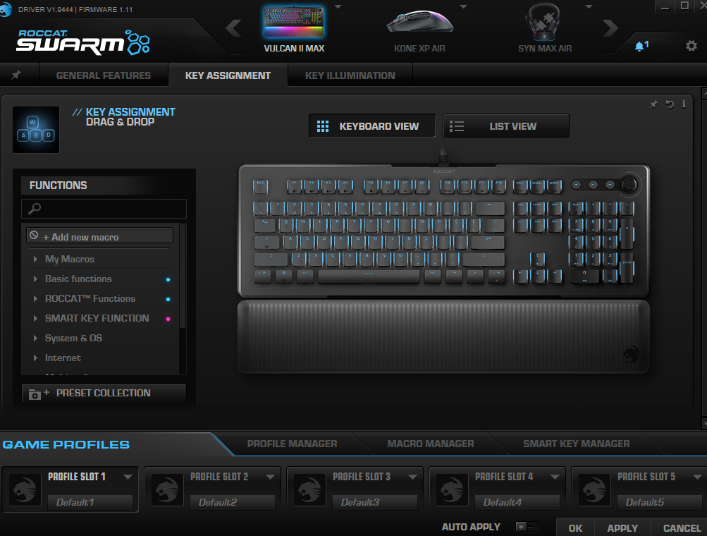707x536 pixels.
Task: Expand the SMART KEY FUNCTION category
Action: (97, 318)
